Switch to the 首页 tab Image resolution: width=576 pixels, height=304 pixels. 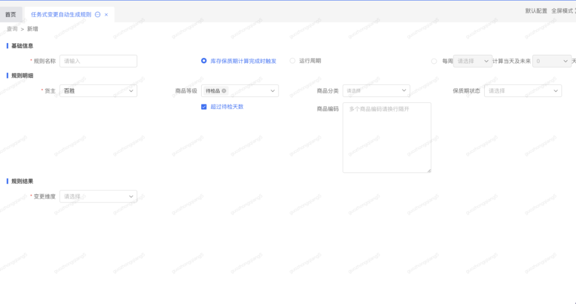click(x=11, y=15)
